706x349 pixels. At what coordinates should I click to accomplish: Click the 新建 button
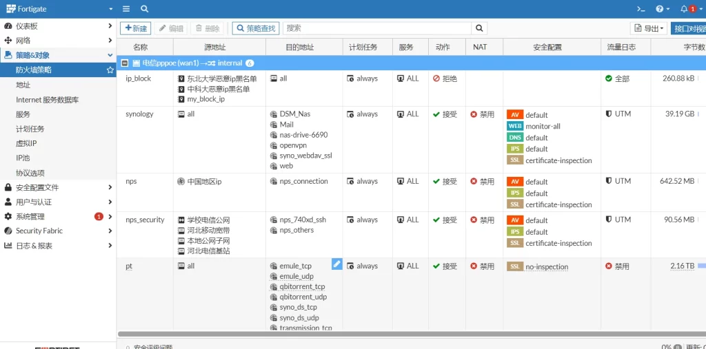(x=135, y=28)
